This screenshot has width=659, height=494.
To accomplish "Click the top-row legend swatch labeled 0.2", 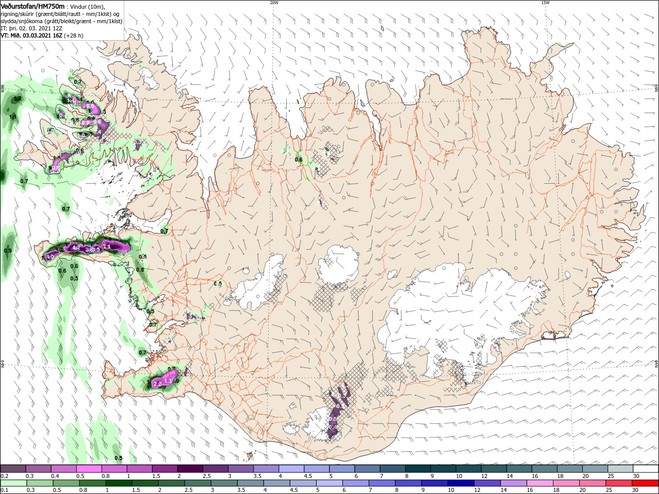I will click(x=13, y=469).
